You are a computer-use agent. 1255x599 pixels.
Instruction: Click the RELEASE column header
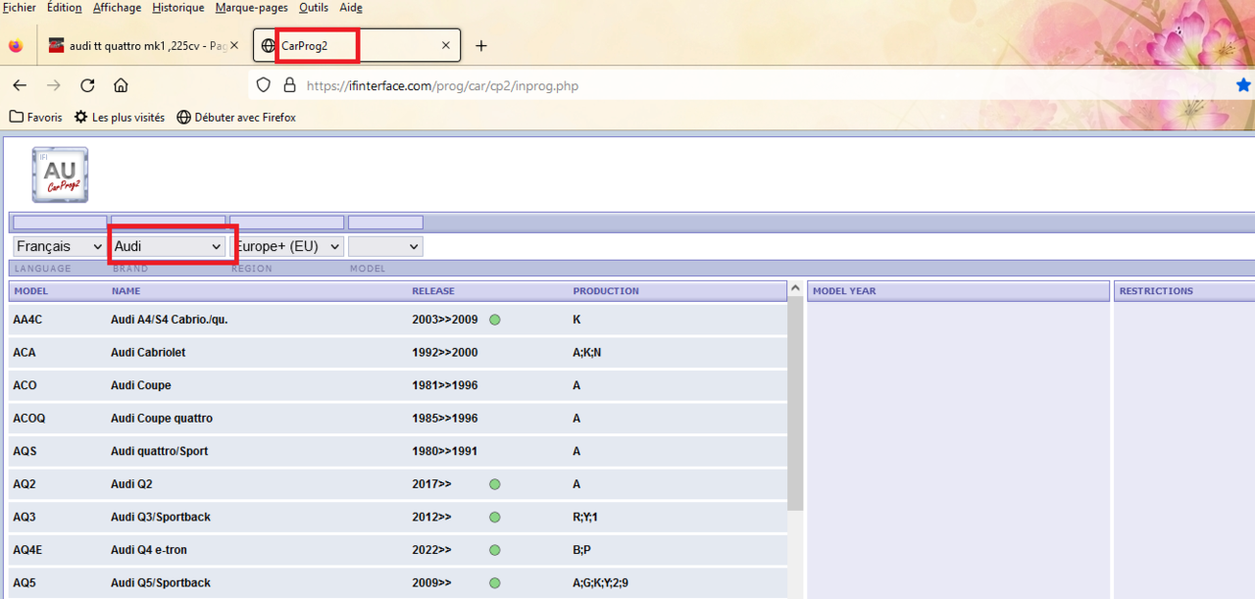433,291
